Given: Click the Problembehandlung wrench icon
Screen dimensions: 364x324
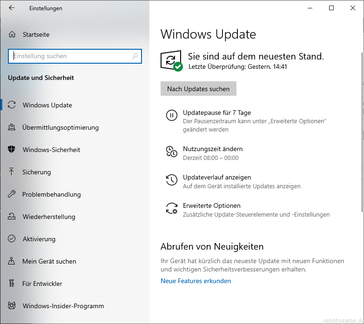Looking at the screenshot, I should pyautogui.click(x=12, y=194).
